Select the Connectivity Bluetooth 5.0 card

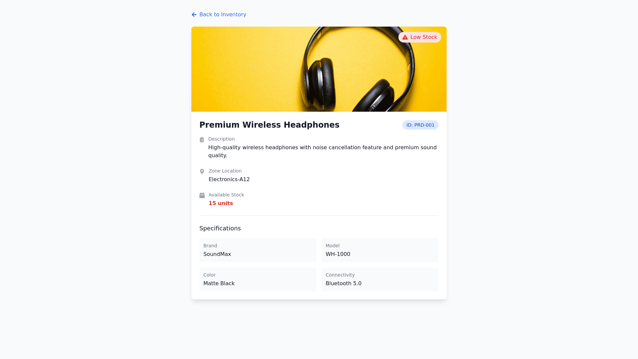[x=380, y=280]
